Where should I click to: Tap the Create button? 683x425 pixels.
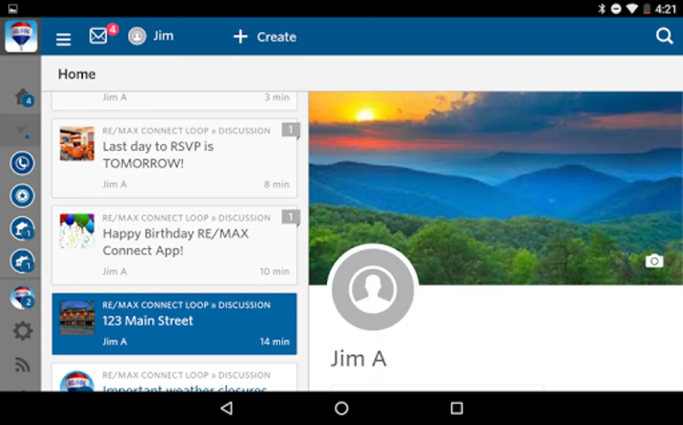tap(265, 37)
